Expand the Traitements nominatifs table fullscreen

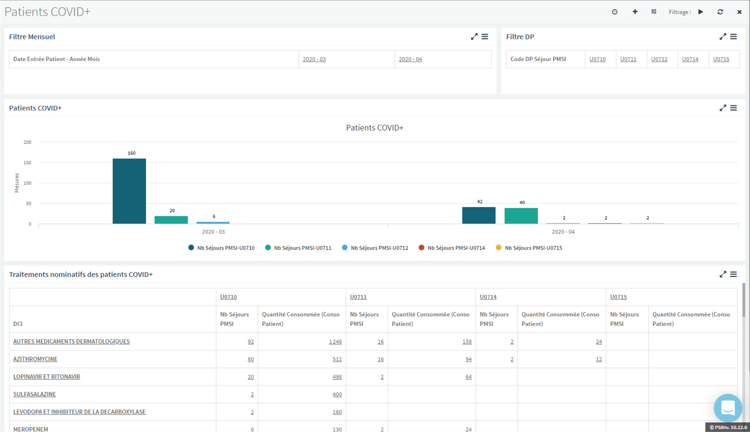723,275
